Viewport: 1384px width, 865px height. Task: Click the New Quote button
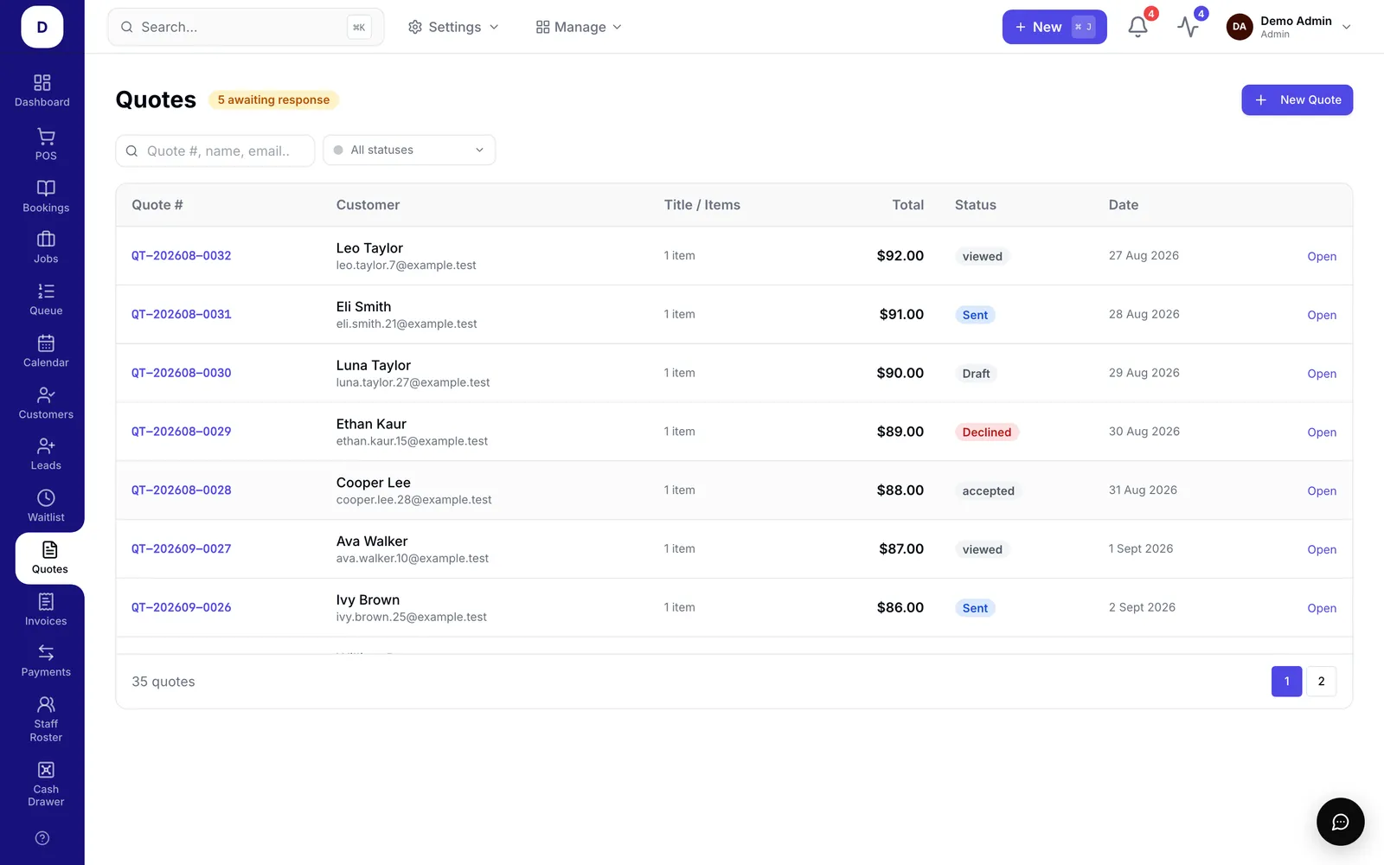pyautogui.click(x=1297, y=99)
